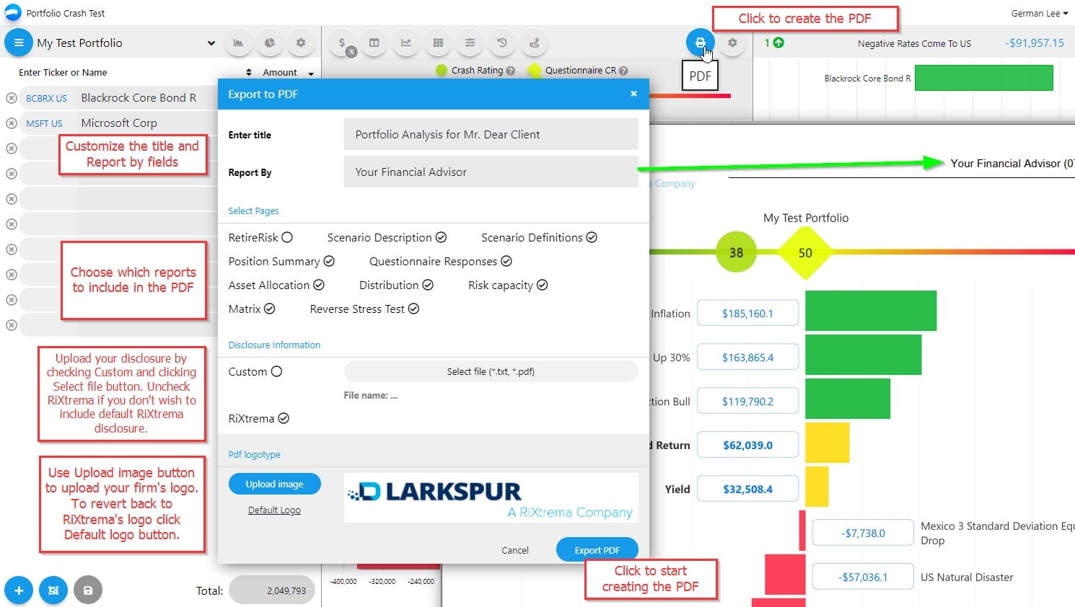
Task: Click the pie chart icon
Action: pyautogui.click(x=269, y=43)
